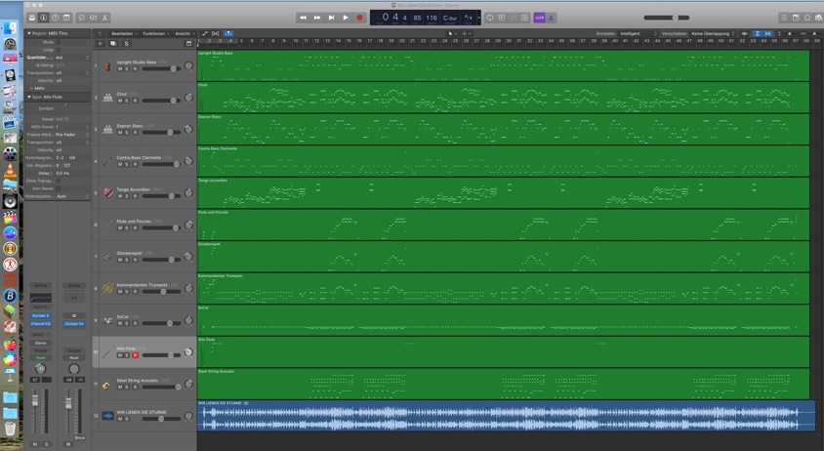This screenshot has height=451, width=824.
Task: Click the Bnce bounce button
Action: [x=80, y=437]
